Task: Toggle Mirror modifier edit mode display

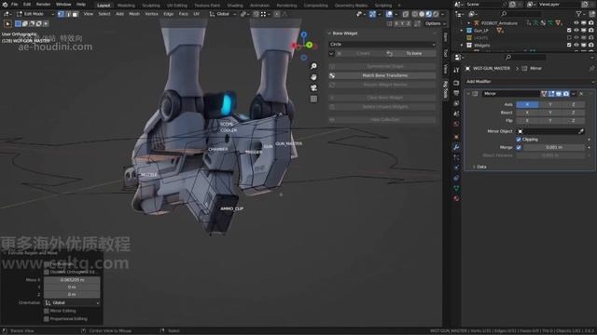Action: click(551, 94)
